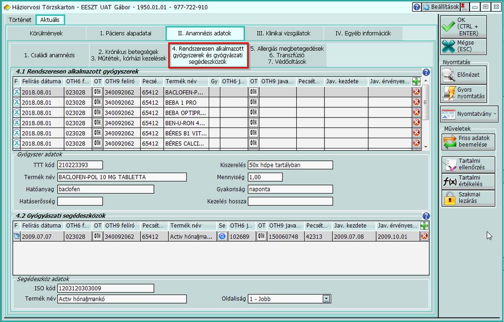The width and height of the screenshot is (504, 322).
Task: Focus the Hatóanyag field
Action: 105,189
